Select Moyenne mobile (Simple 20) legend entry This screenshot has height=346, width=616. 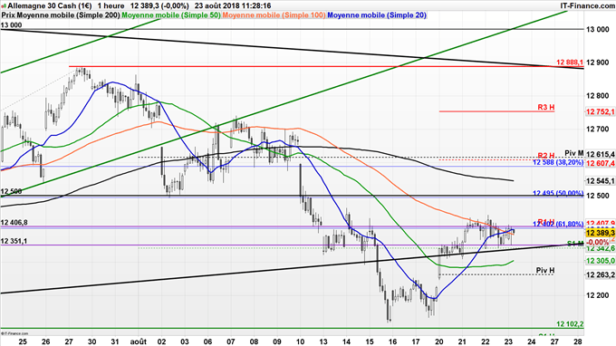point(377,15)
